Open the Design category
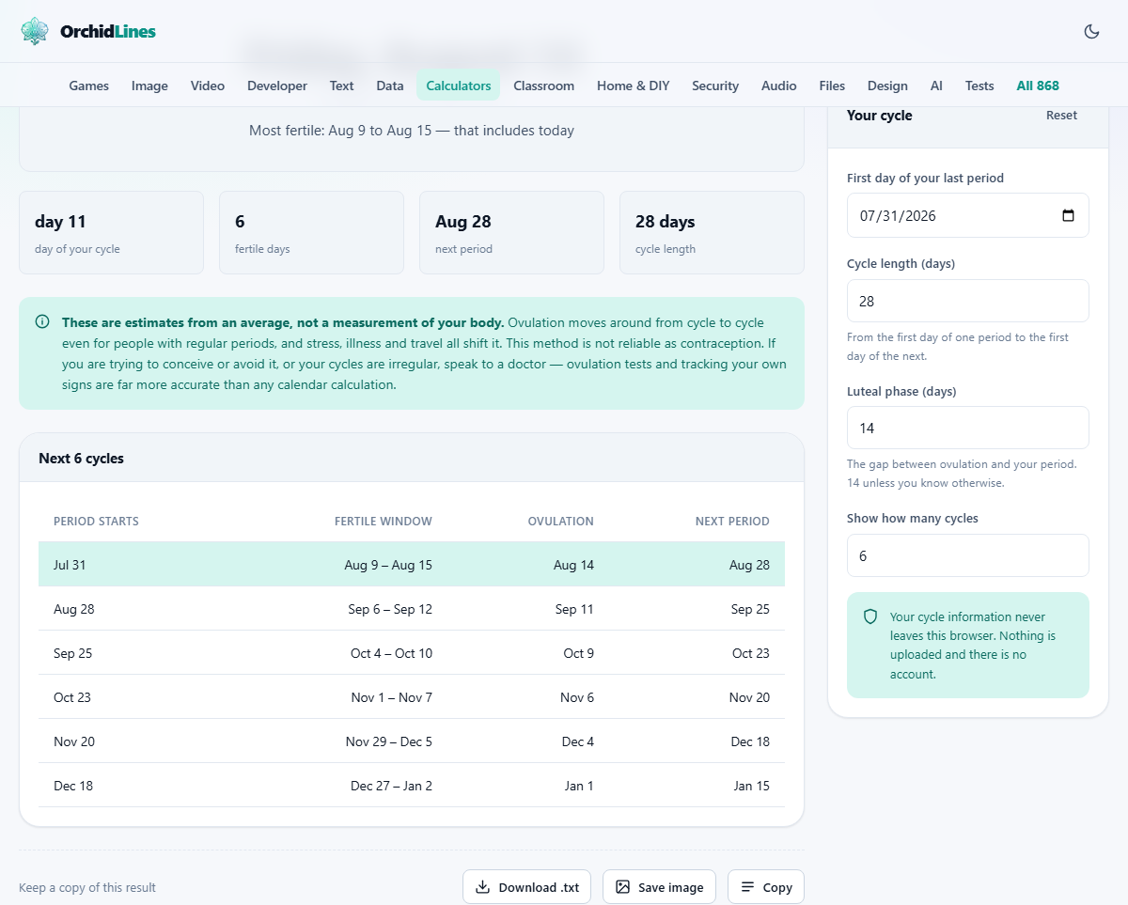The height and width of the screenshot is (905, 1128). (887, 86)
